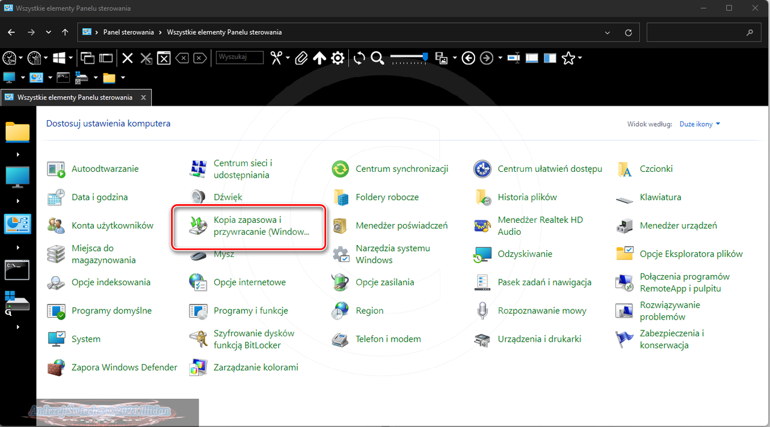This screenshot has width=770, height=427.
Task: Expand the Widok według Duże ikony dropdown
Action: pos(700,124)
